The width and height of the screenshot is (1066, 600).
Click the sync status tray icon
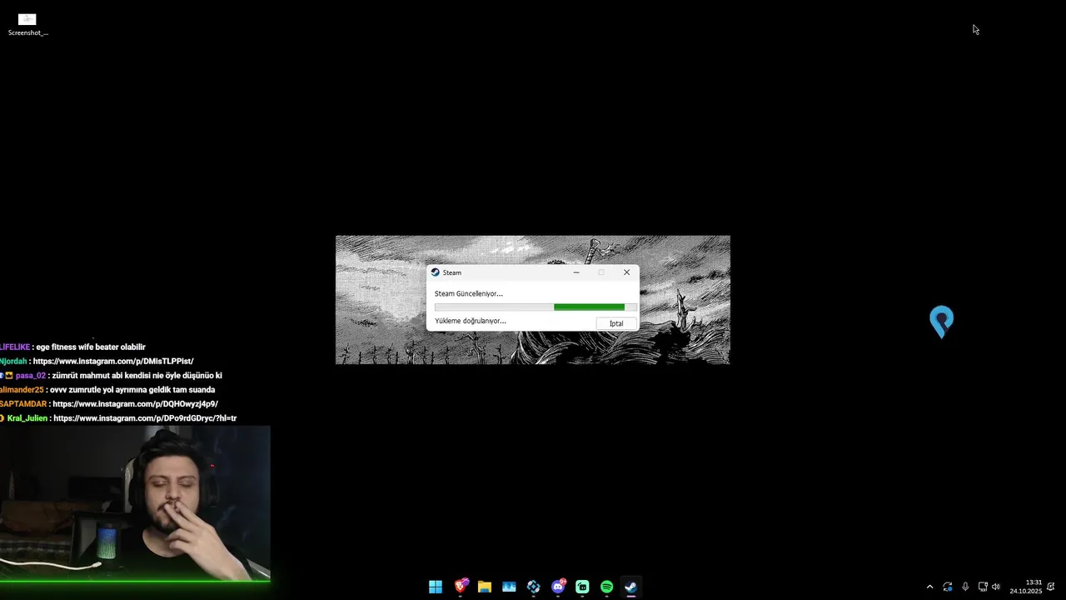tap(947, 587)
